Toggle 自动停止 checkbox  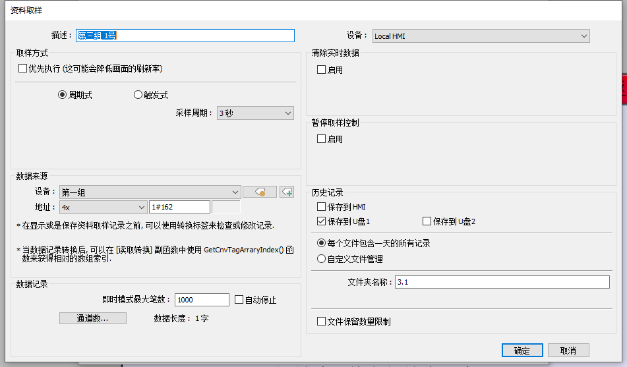[x=239, y=300]
